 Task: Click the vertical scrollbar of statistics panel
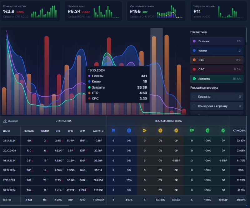(x=246, y=35)
